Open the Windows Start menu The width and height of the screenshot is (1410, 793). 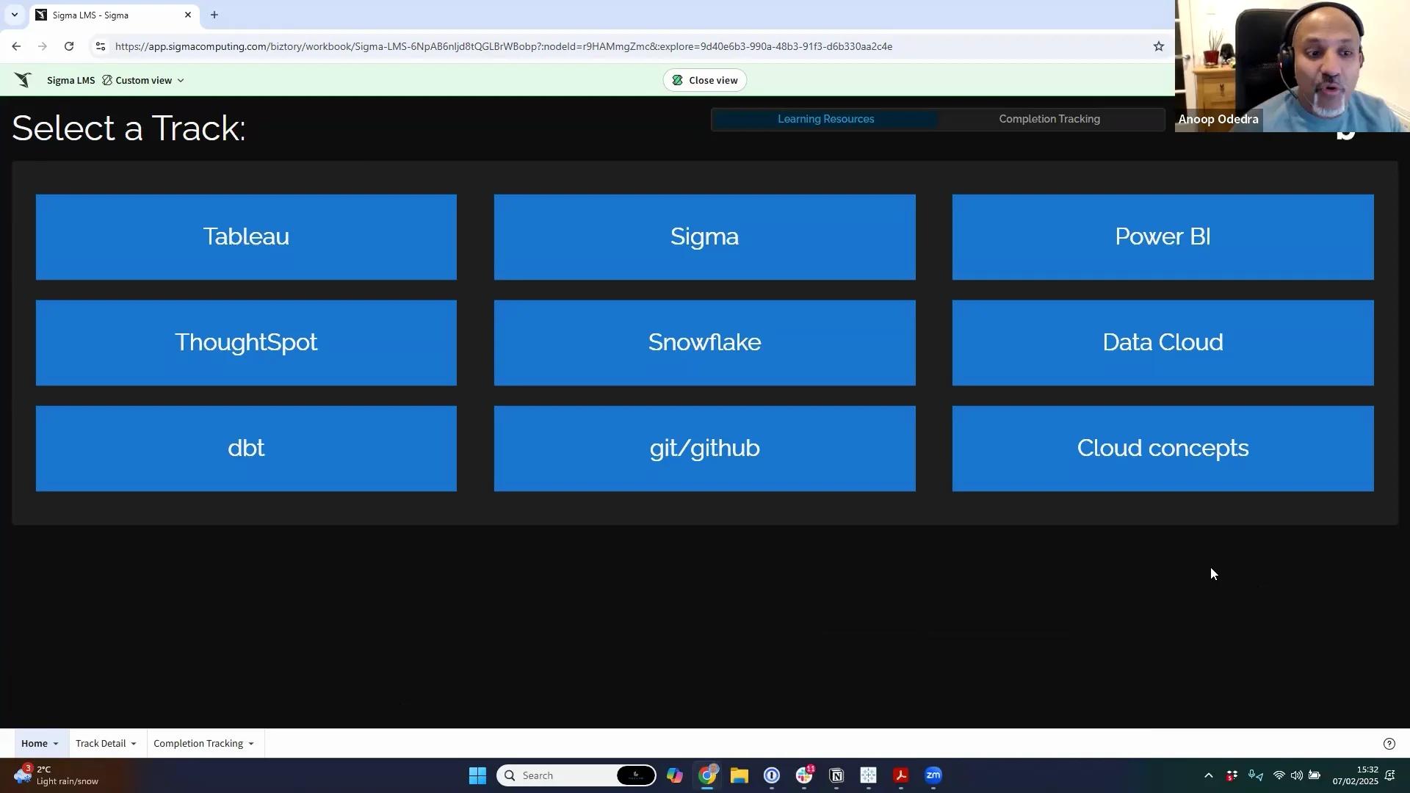(477, 775)
